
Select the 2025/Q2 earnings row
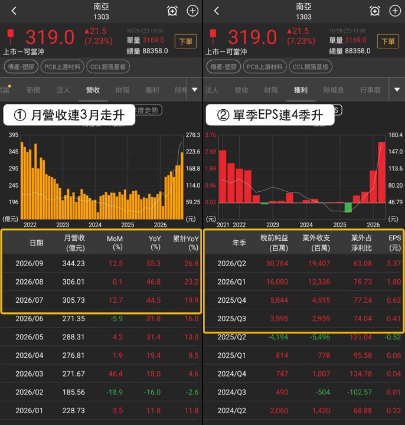[x=303, y=337]
